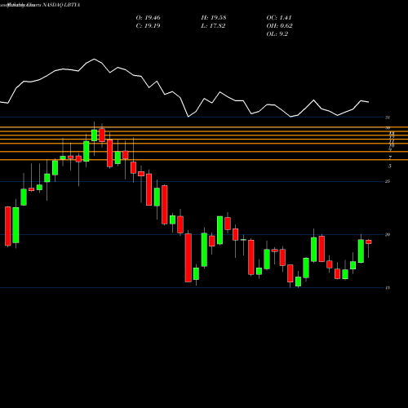This screenshot has height=408, width=408.
Task: Click the 31 price axis label
Action: click(x=388, y=118)
